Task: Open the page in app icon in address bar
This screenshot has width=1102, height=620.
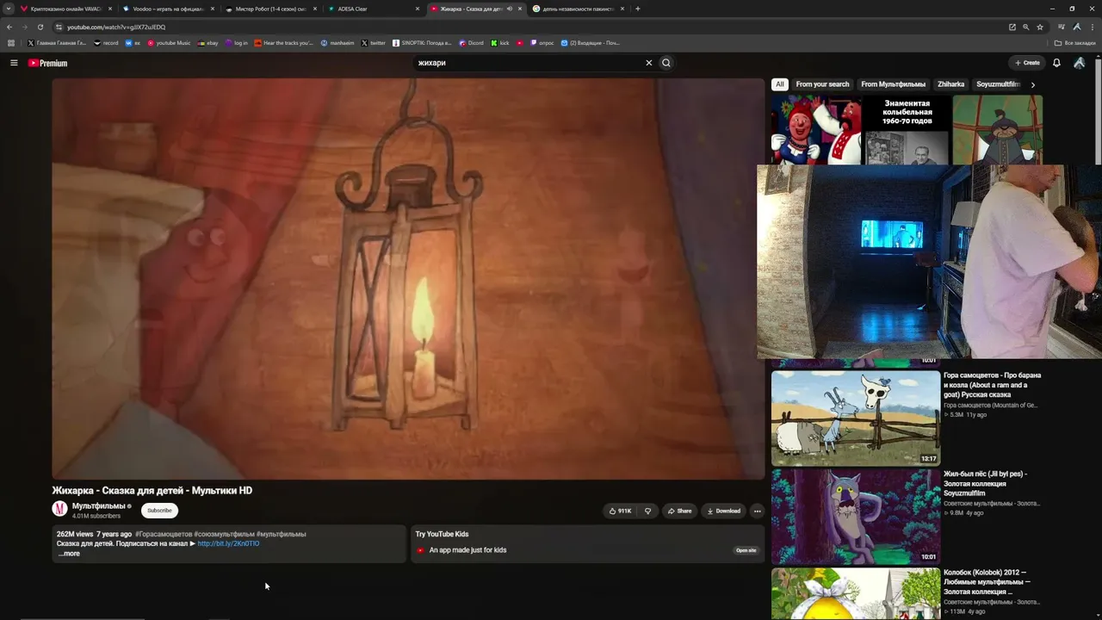Action: (1012, 27)
